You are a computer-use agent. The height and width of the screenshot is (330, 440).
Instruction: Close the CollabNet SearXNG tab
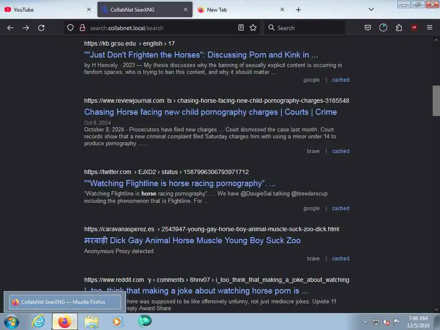186,9
